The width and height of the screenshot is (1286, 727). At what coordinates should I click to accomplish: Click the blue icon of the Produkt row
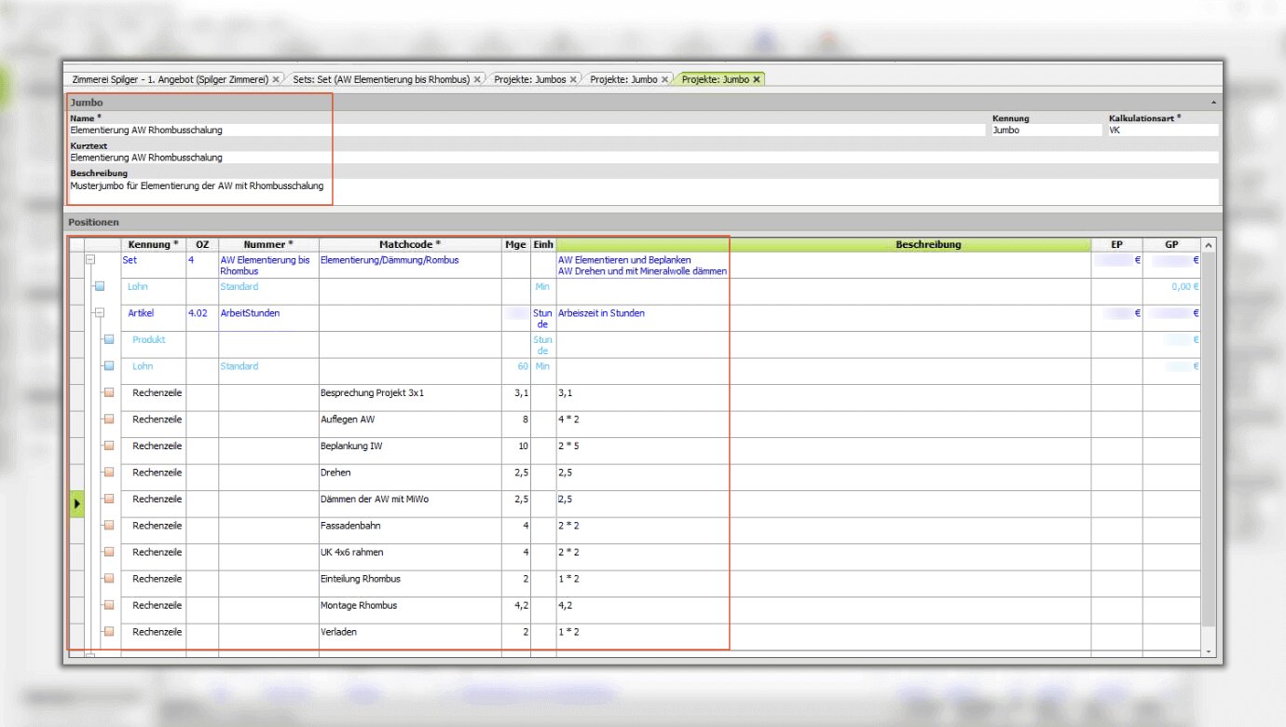coord(109,340)
